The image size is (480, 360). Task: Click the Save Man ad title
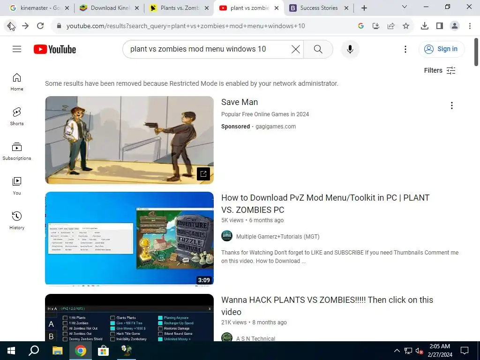pyautogui.click(x=240, y=102)
